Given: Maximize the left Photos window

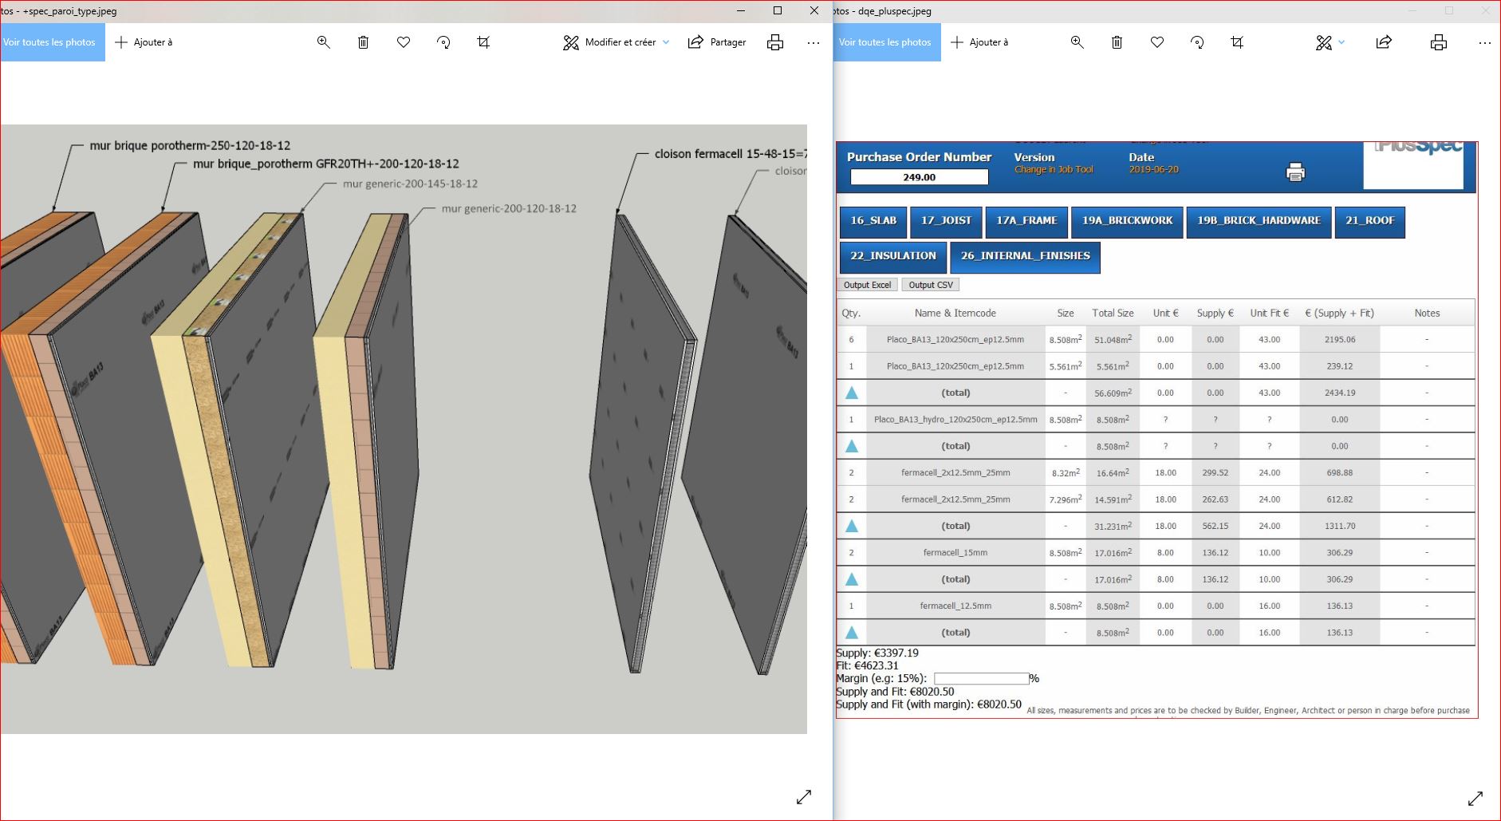Looking at the screenshot, I should [778, 10].
